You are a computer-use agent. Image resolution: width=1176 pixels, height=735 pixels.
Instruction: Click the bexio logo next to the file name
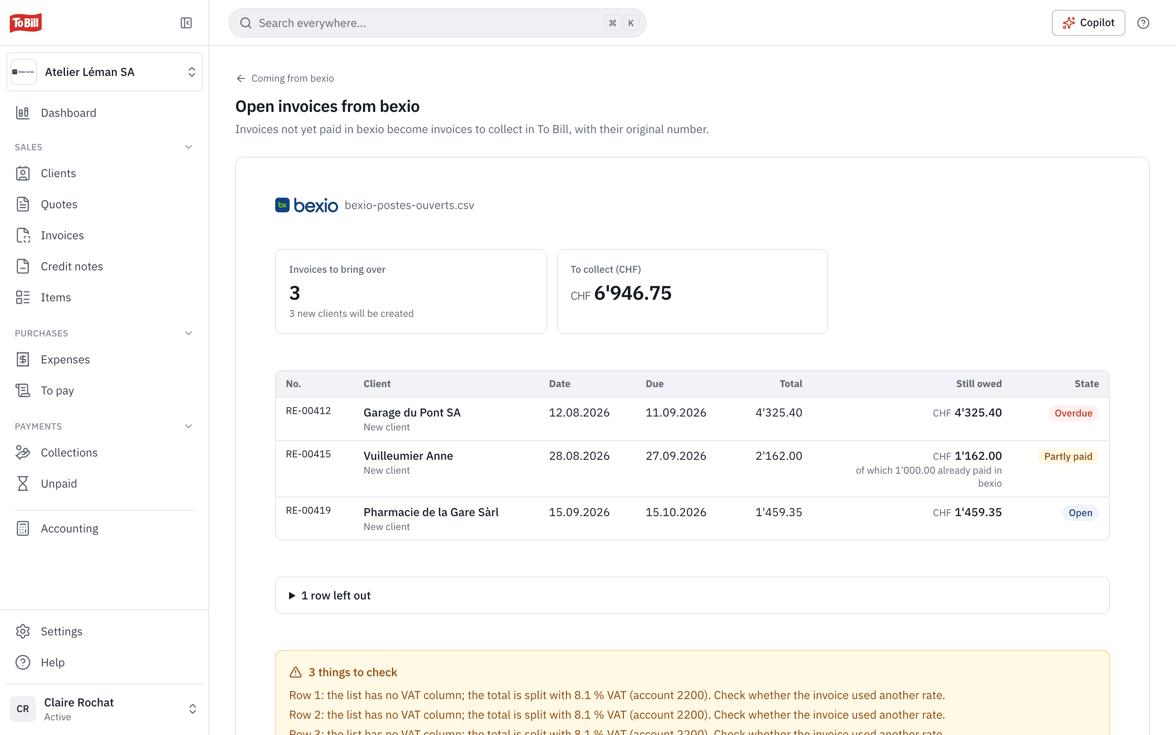point(306,205)
